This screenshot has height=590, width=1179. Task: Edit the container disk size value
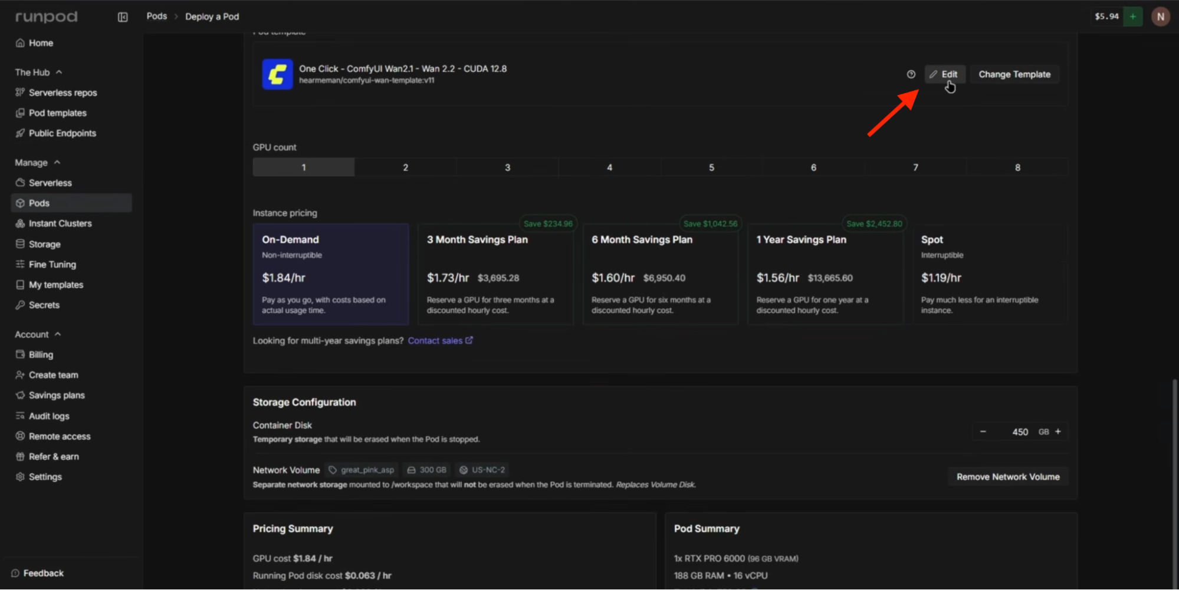[1020, 432]
